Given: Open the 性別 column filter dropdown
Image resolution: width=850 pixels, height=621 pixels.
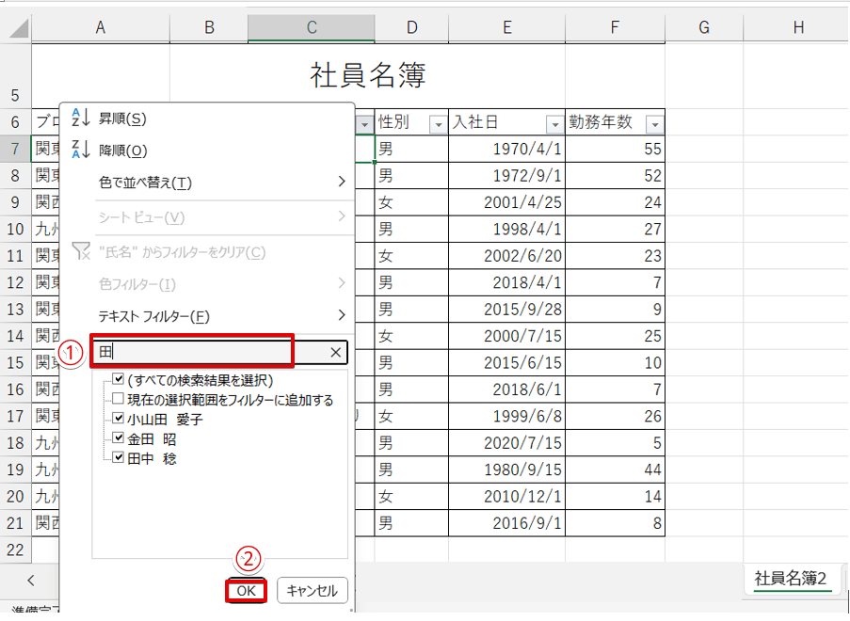Looking at the screenshot, I should (x=437, y=124).
